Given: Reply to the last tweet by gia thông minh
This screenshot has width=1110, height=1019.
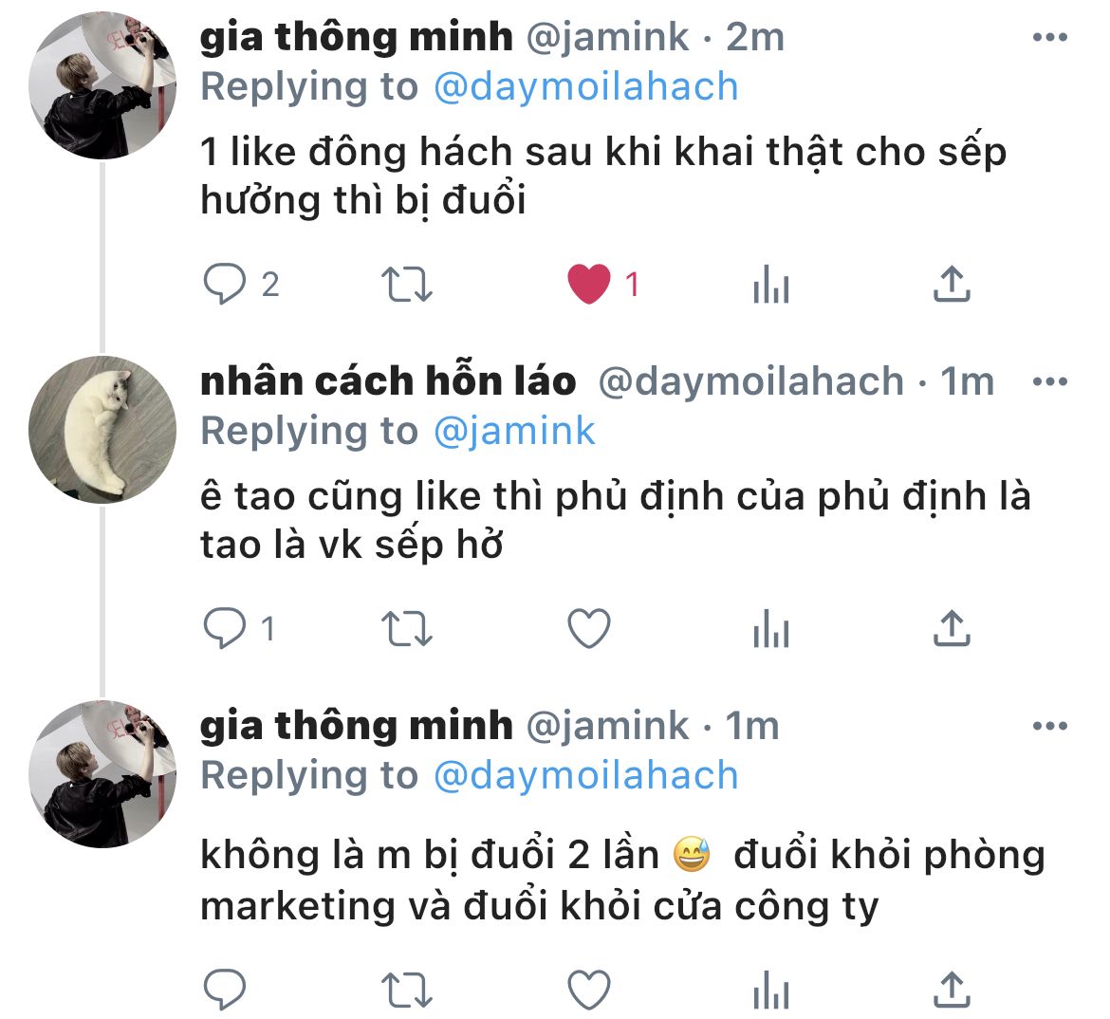Looking at the screenshot, I should point(225,990).
